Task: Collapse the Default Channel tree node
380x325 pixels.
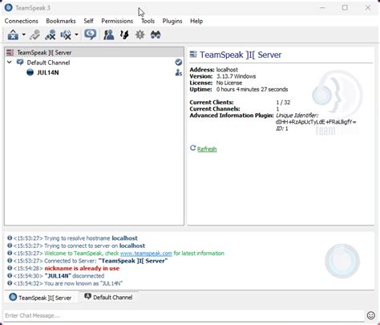Action: click(10, 63)
